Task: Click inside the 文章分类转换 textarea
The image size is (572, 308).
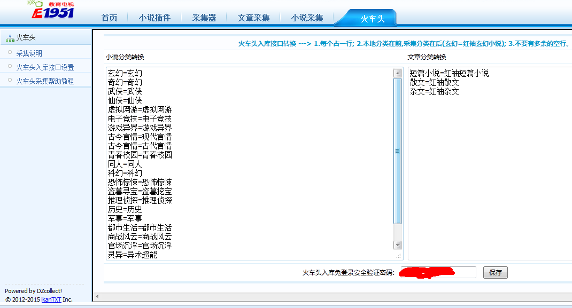Action: click(x=490, y=163)
